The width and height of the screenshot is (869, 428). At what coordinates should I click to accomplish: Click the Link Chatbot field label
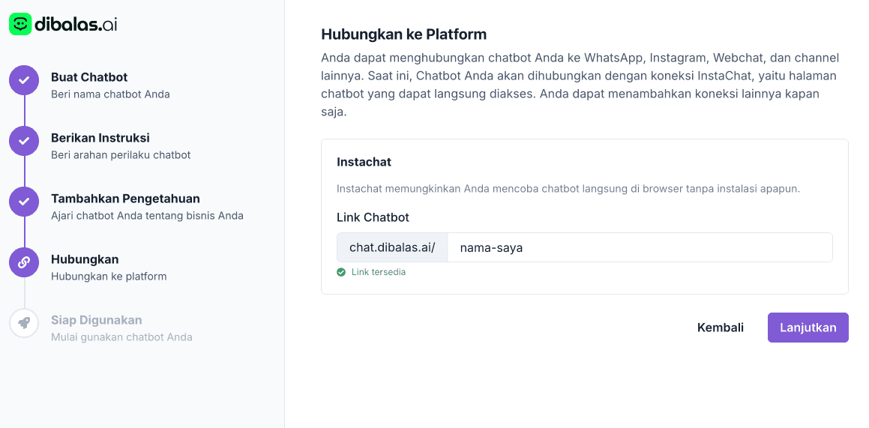click(x=373, y=217)
